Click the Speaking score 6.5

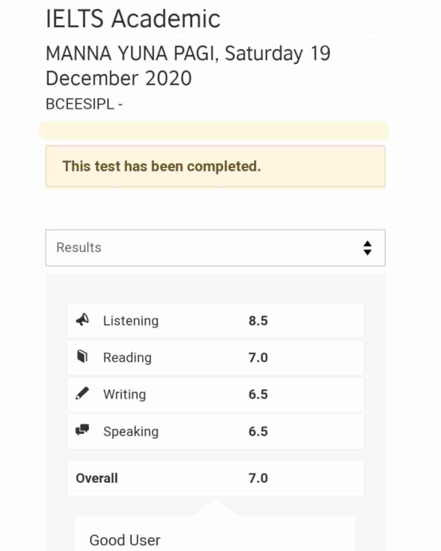(258, 431)
